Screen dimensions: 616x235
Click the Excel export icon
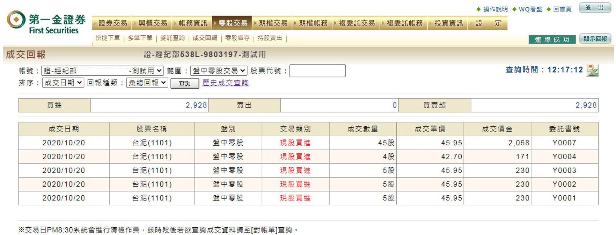click(592, 70)
